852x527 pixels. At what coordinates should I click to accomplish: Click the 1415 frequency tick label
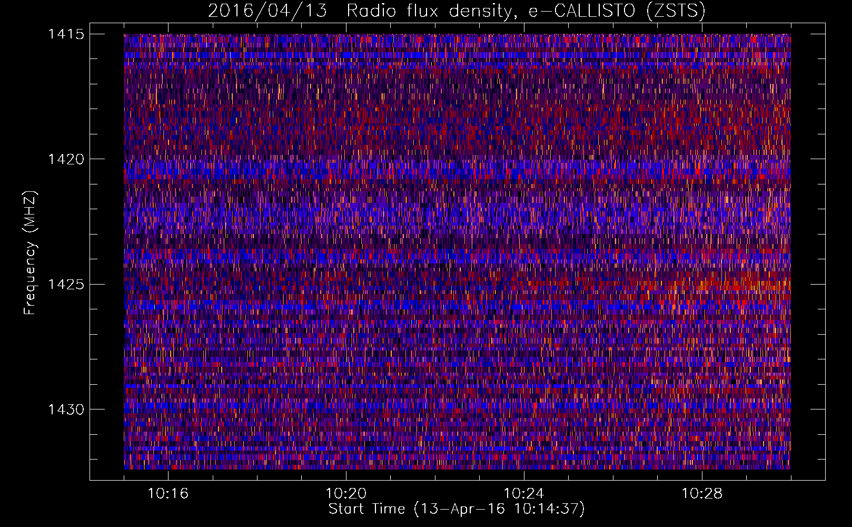(x=66, y=34)
